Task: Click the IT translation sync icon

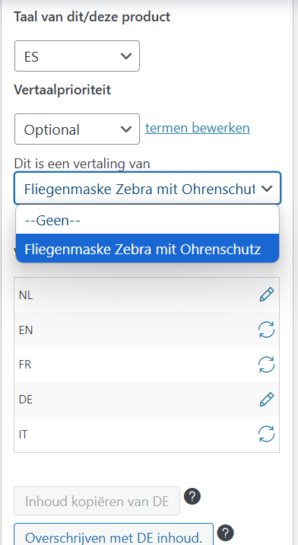Action: pos(266,434)
